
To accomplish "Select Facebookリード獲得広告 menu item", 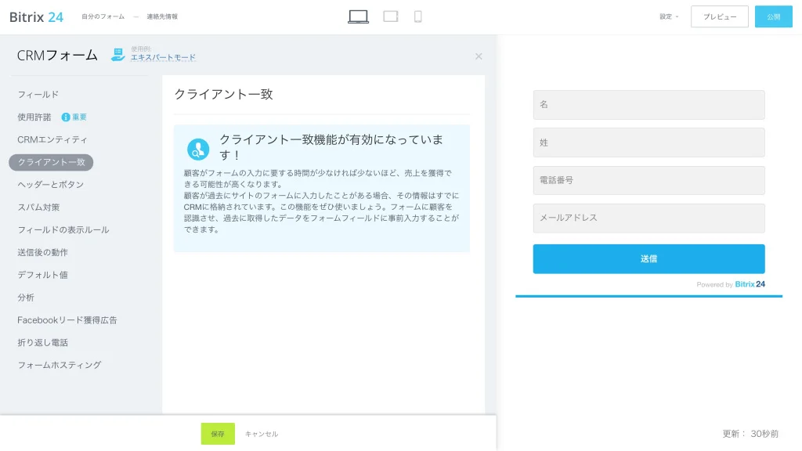I will point(67,320).
